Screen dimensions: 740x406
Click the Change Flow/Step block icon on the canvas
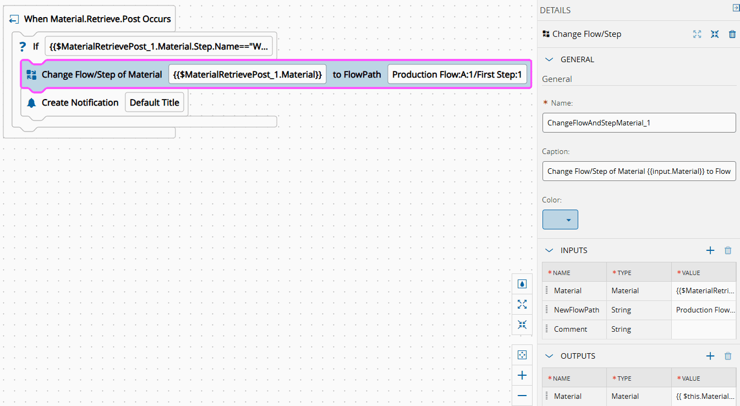[x=31, y=75]
